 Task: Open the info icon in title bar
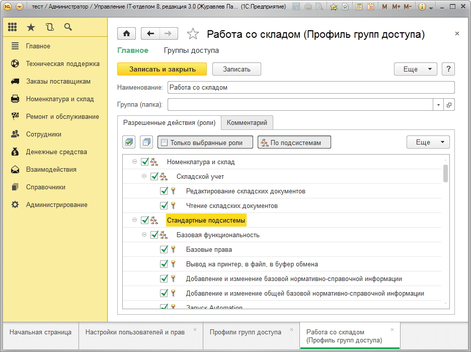[x=422, y=7]
